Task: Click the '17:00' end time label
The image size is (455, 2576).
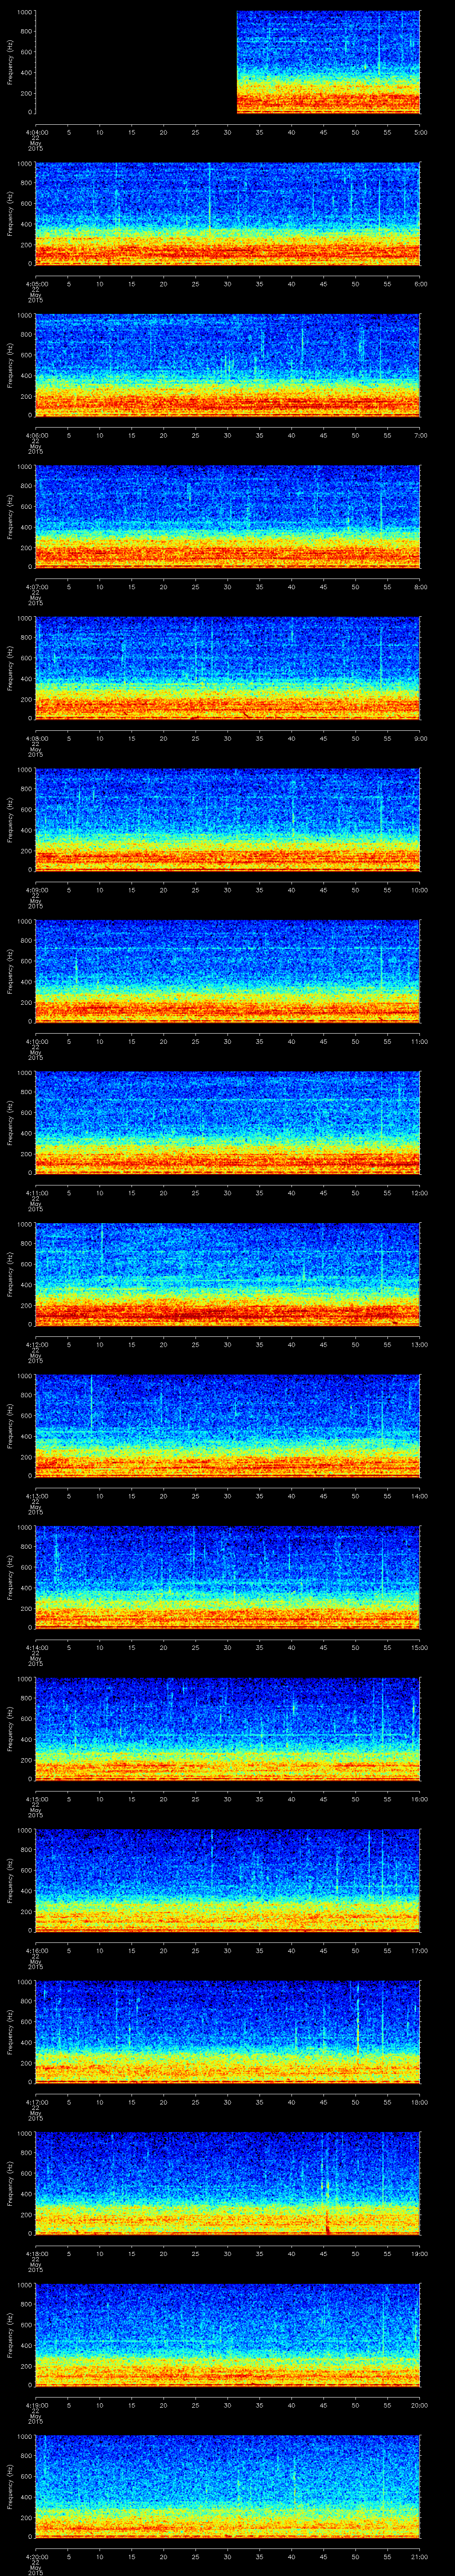Action: point(420,1950)
